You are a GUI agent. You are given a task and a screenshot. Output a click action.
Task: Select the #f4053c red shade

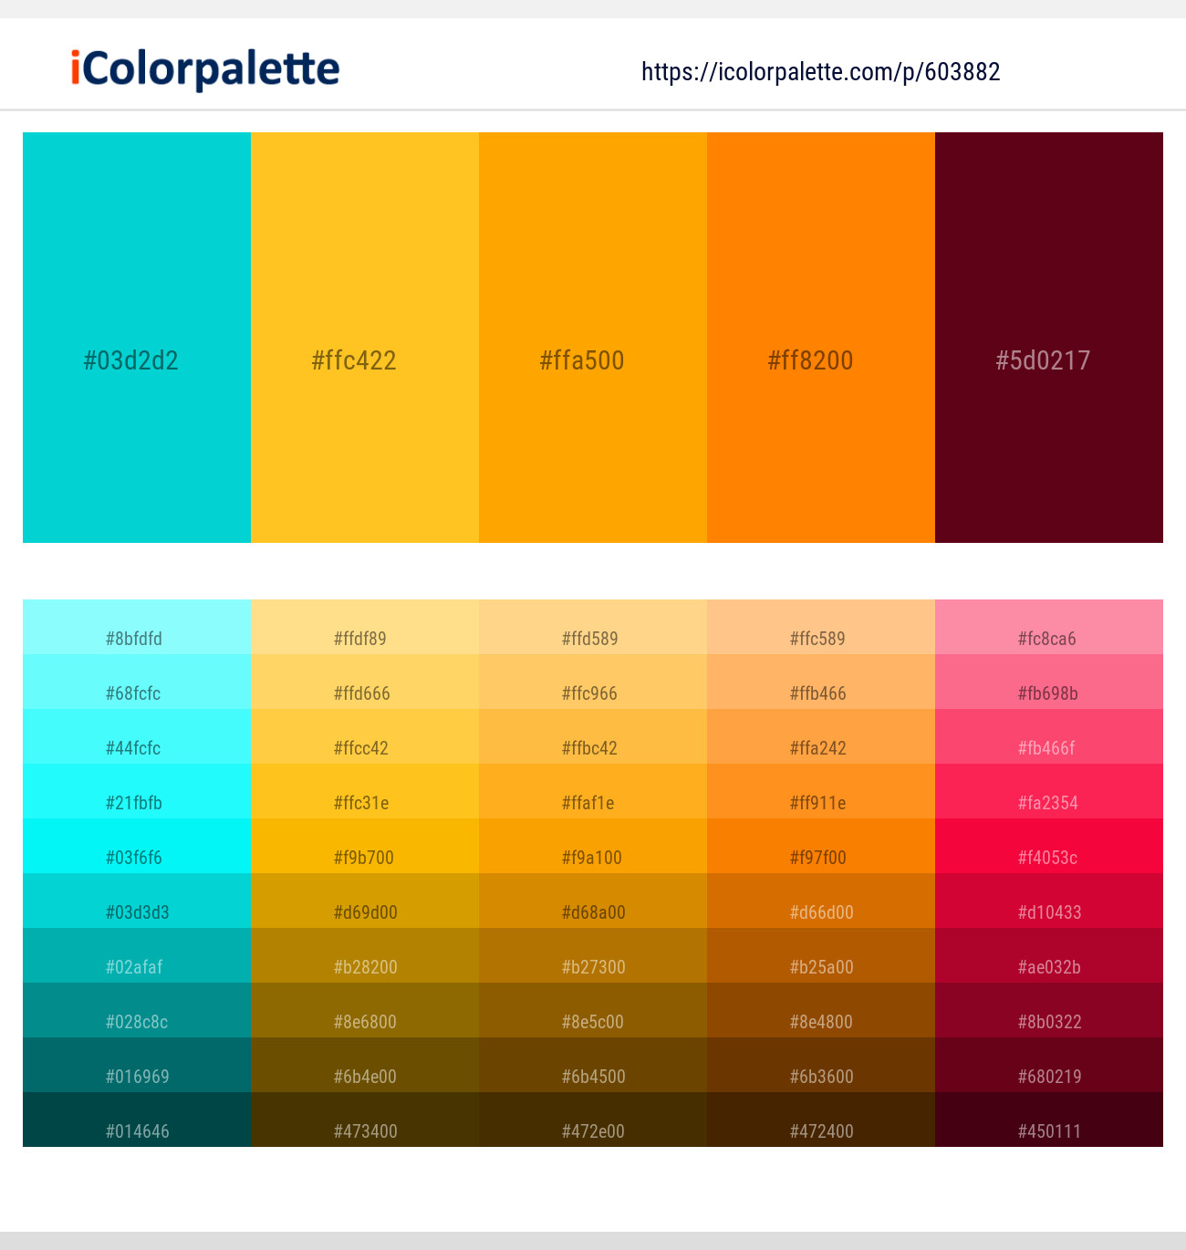[1049, 847]
